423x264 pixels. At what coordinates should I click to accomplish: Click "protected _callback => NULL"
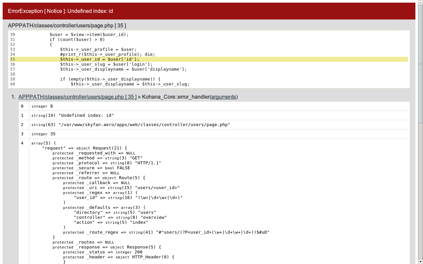pyautogui.click(x=96, y=183)
